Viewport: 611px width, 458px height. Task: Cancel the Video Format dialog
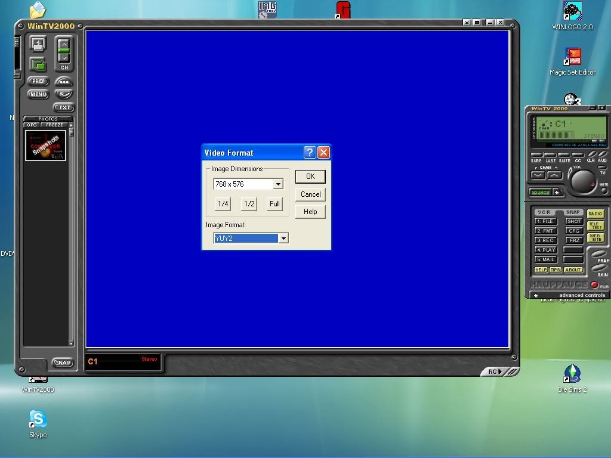[x=310, y=194]
